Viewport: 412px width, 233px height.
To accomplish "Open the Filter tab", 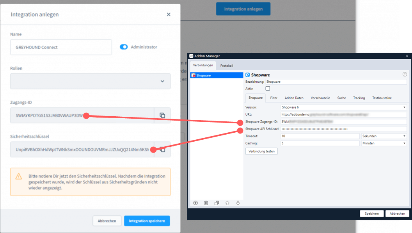I will click(274, 98).
